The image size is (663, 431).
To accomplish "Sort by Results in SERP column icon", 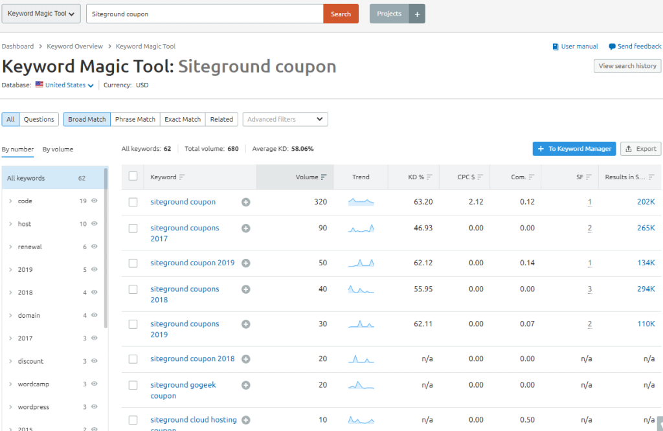I will 651,177.
